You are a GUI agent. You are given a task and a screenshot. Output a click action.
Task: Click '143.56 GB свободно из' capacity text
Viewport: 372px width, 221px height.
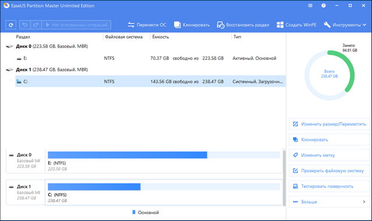coord(174,81)
